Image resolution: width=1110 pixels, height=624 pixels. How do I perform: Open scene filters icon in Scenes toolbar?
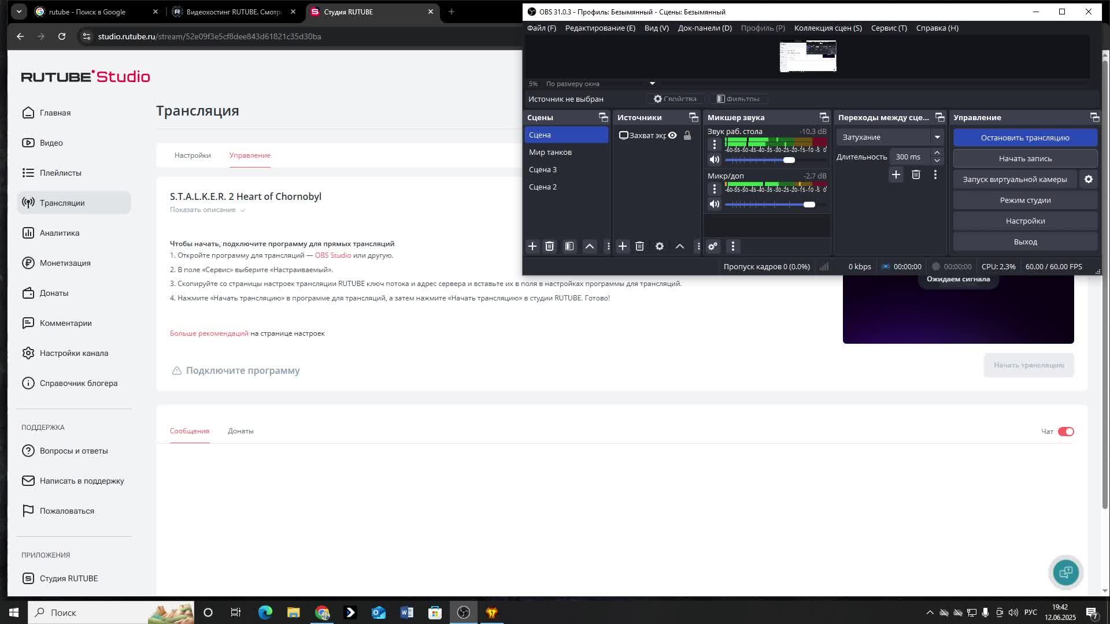[x=569, y=246]
